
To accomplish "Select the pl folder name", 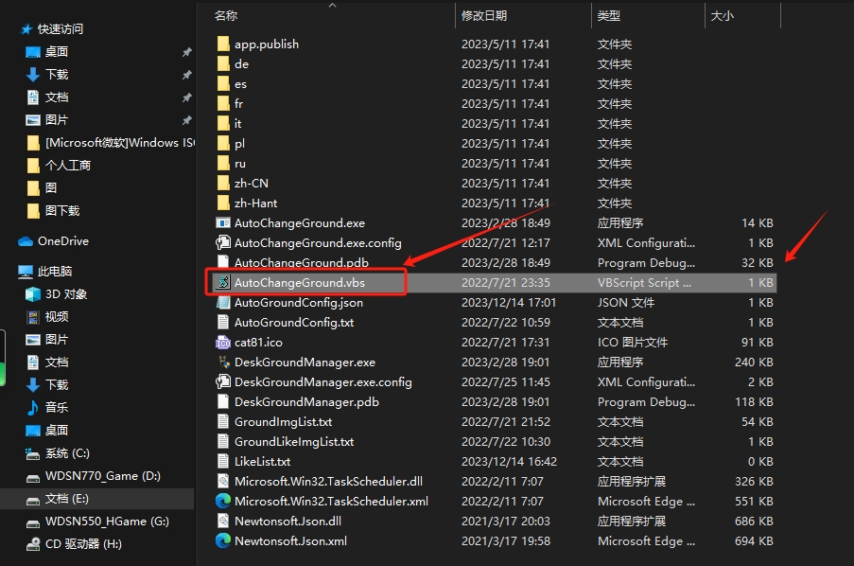I will coord(239,144).
